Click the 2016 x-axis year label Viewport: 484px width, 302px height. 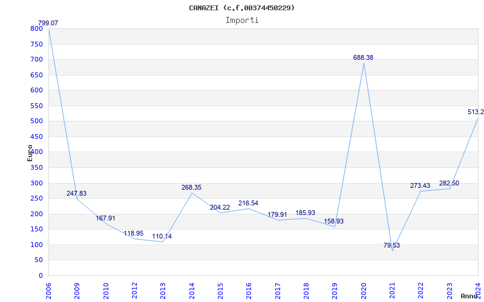pos(249,291)
